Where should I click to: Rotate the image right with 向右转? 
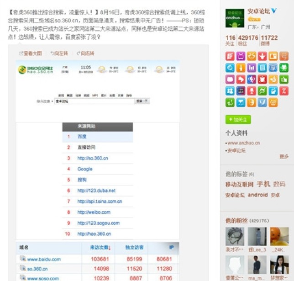(x=85, y=53)
